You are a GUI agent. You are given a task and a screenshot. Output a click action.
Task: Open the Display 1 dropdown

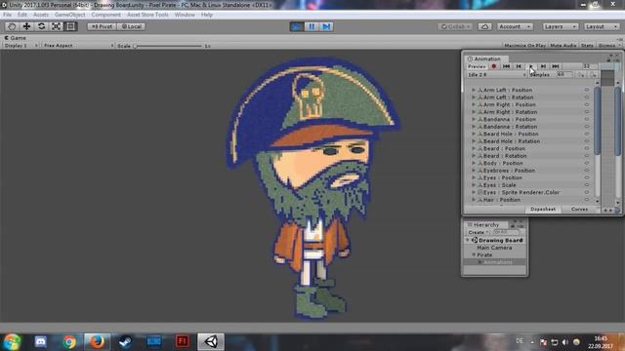pos(21,46)
